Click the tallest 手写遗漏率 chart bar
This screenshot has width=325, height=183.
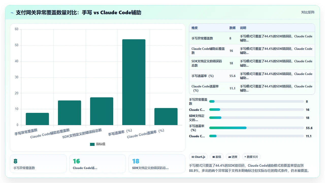[x=134, y=82]
